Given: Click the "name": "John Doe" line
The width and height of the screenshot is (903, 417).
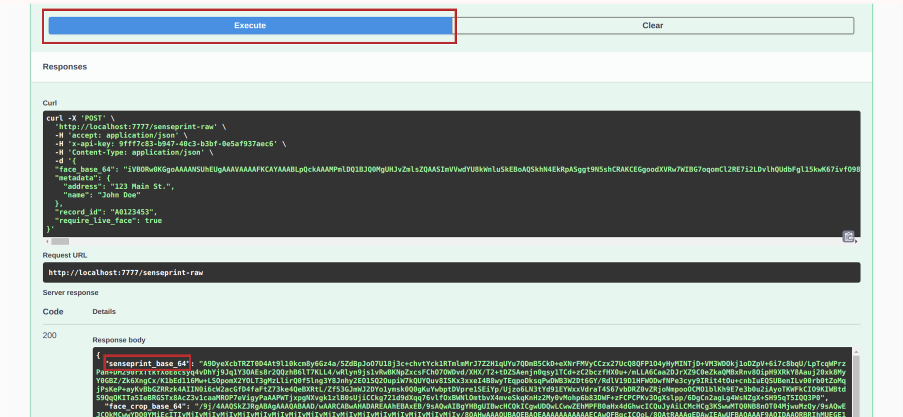Looking at the screenshot, I should pyautogui.click(x=102, y=195).
